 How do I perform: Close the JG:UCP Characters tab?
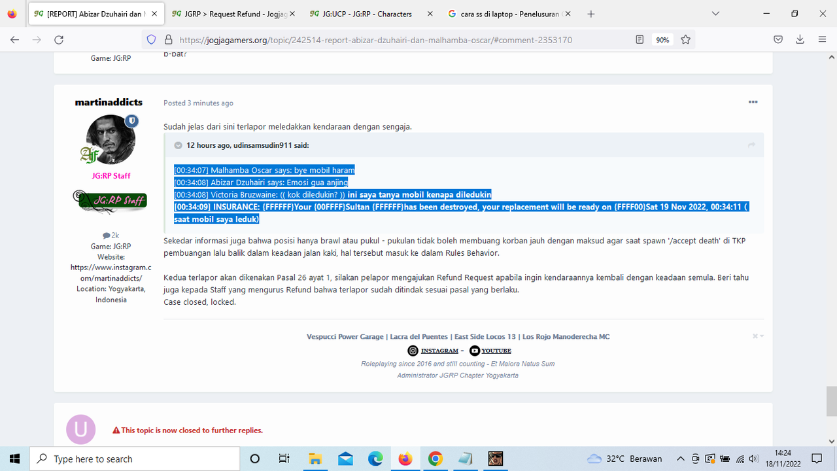pyautogui.click(x=429, y=14)
